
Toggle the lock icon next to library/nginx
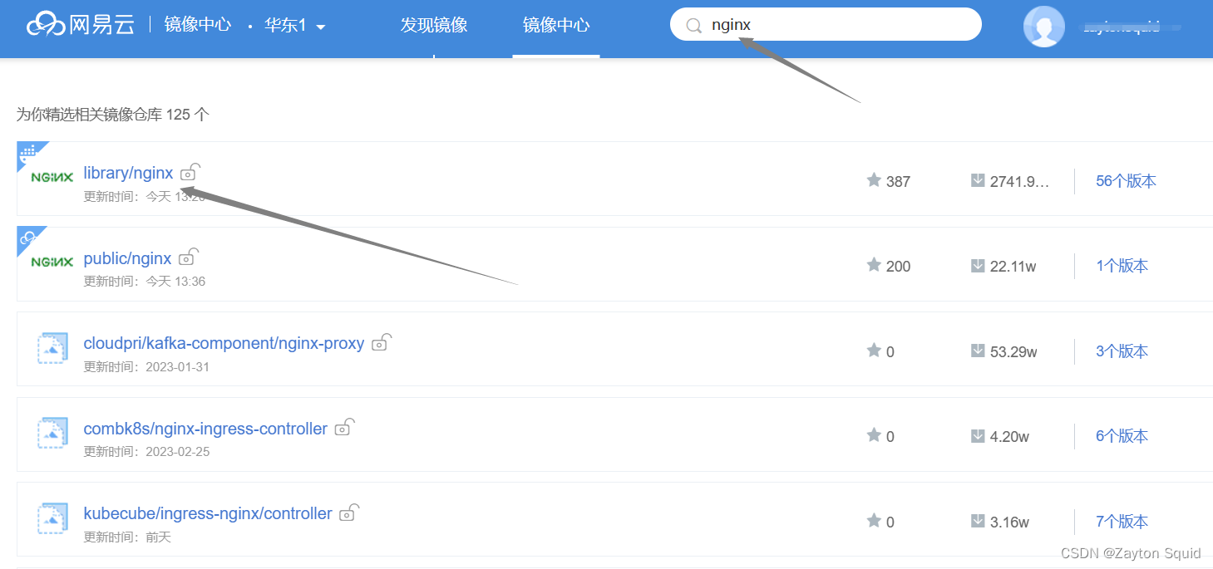(x=190, y=172)
